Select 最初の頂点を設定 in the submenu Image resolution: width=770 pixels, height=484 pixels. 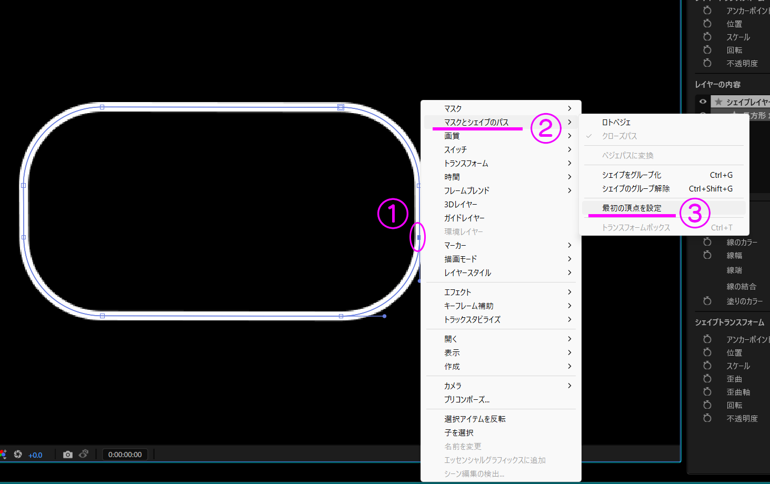632,208
